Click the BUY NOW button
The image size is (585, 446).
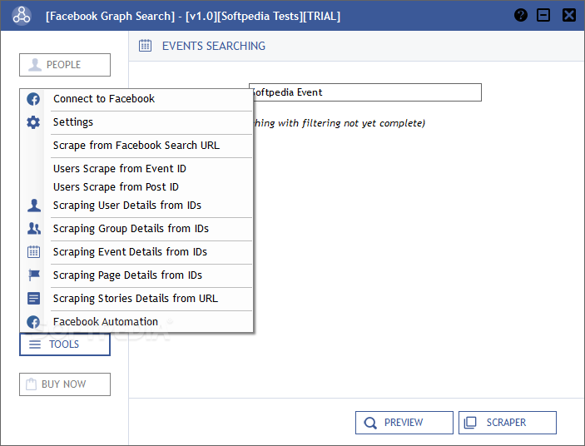tap(65, 384)
